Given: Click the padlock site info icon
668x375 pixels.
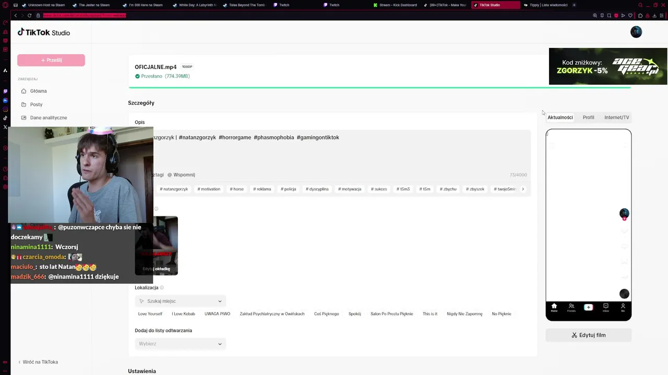Looking at the screenshot, I should click(38, 16).
